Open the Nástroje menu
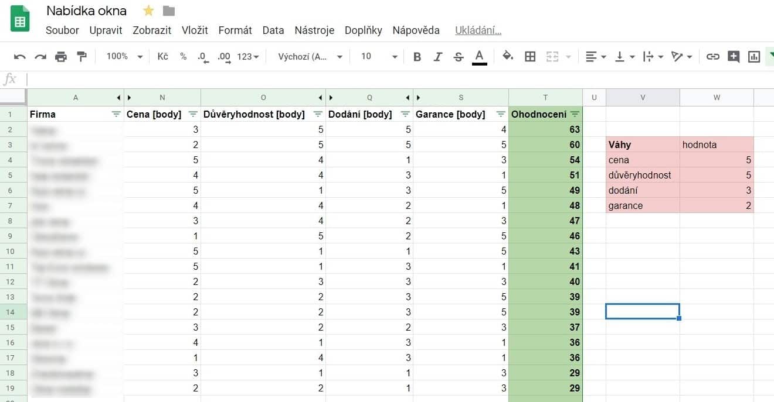 (x=314, y=30)
